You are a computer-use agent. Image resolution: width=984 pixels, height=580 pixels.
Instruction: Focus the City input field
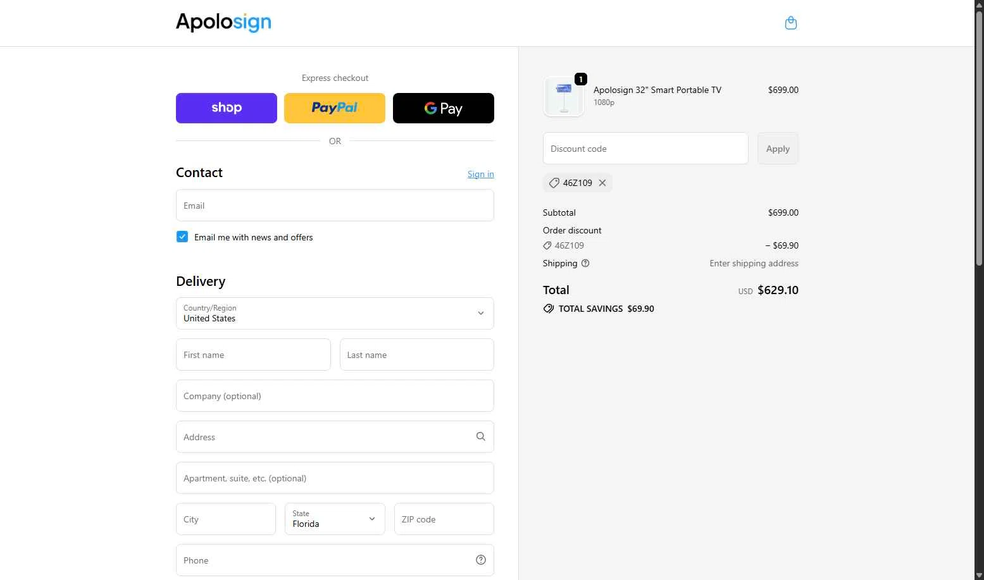226,519
